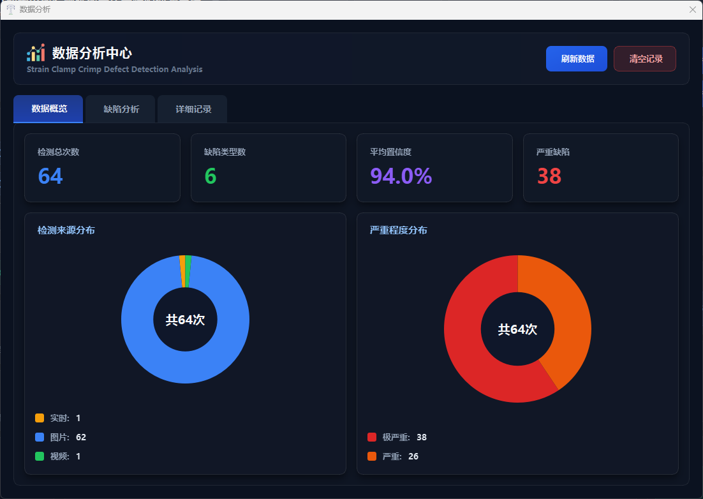Click the bar chart logo icon

pos(36,53)
